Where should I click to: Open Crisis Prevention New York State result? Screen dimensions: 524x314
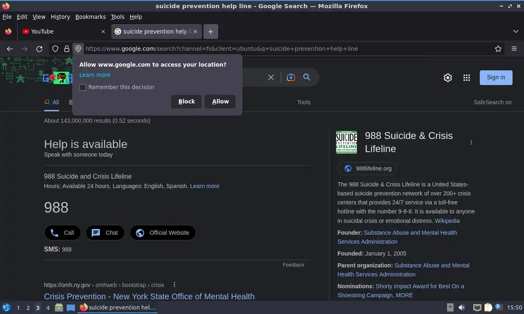coord(149,296)
